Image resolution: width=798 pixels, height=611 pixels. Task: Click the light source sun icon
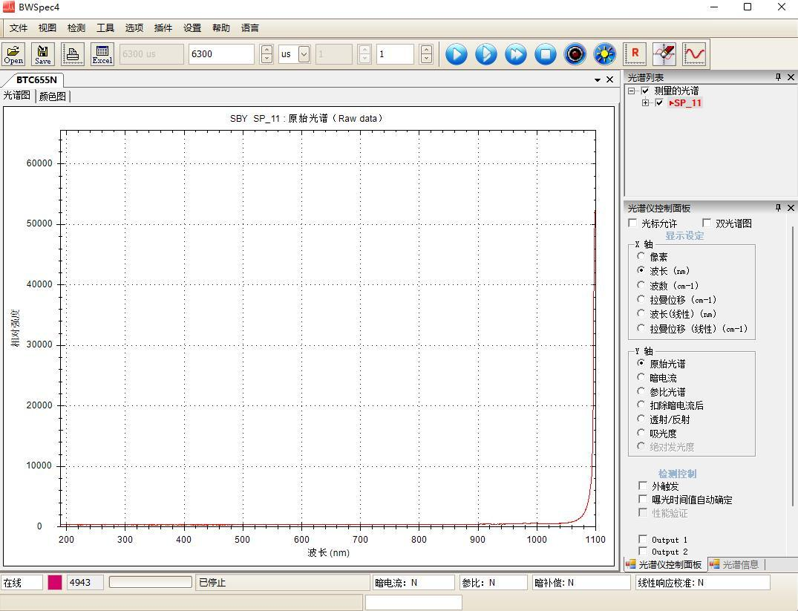click(605, 54)
